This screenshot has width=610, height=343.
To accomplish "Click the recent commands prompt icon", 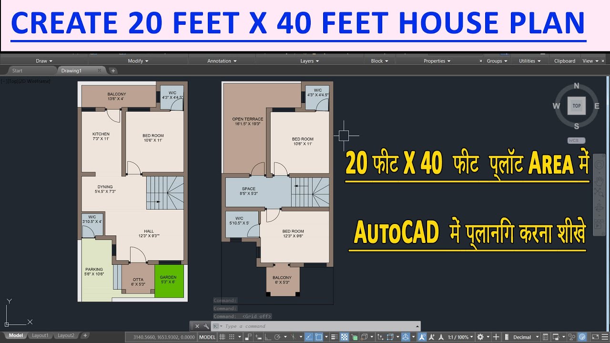I will (216, 326).
